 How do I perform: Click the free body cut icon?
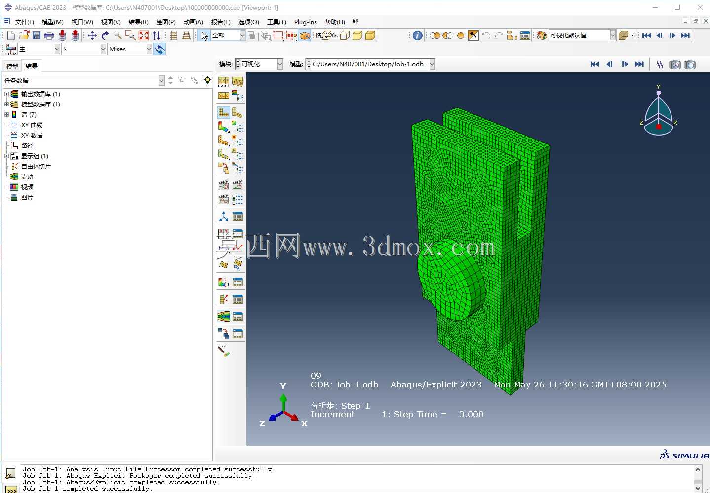pos(224,299)
